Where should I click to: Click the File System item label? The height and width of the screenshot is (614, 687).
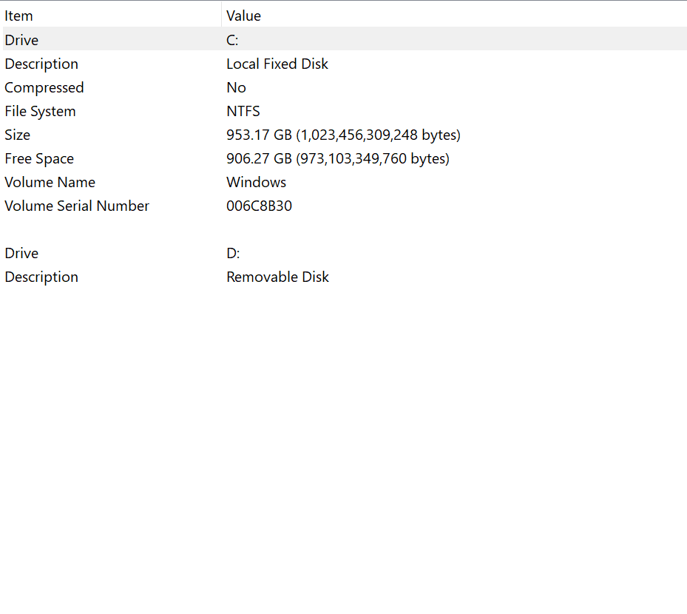[40, 111]
